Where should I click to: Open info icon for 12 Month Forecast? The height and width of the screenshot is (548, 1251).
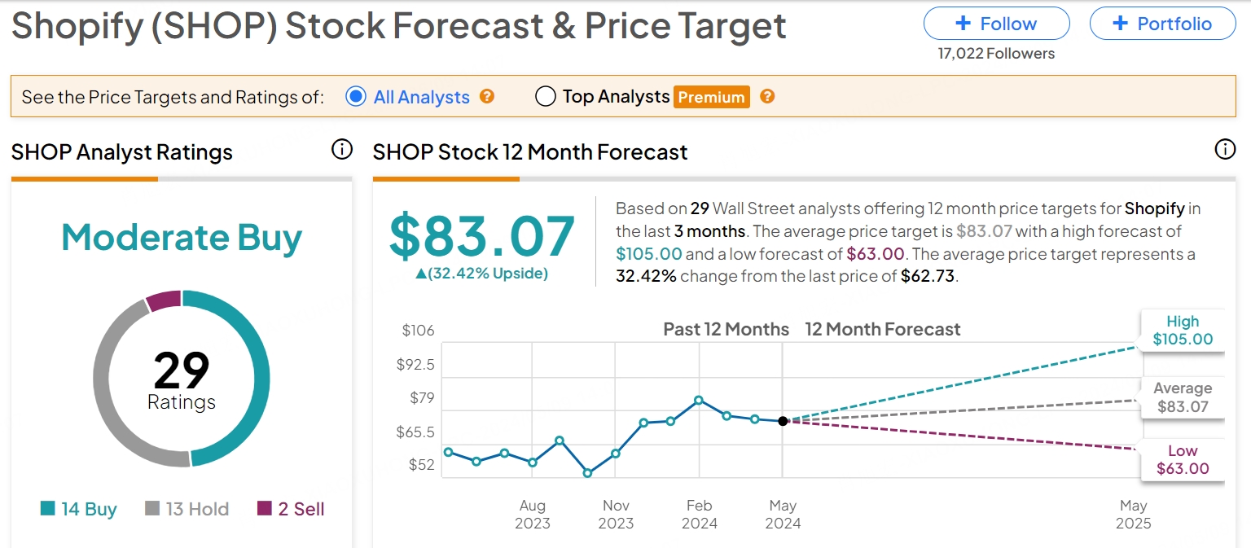(1224, 150)
